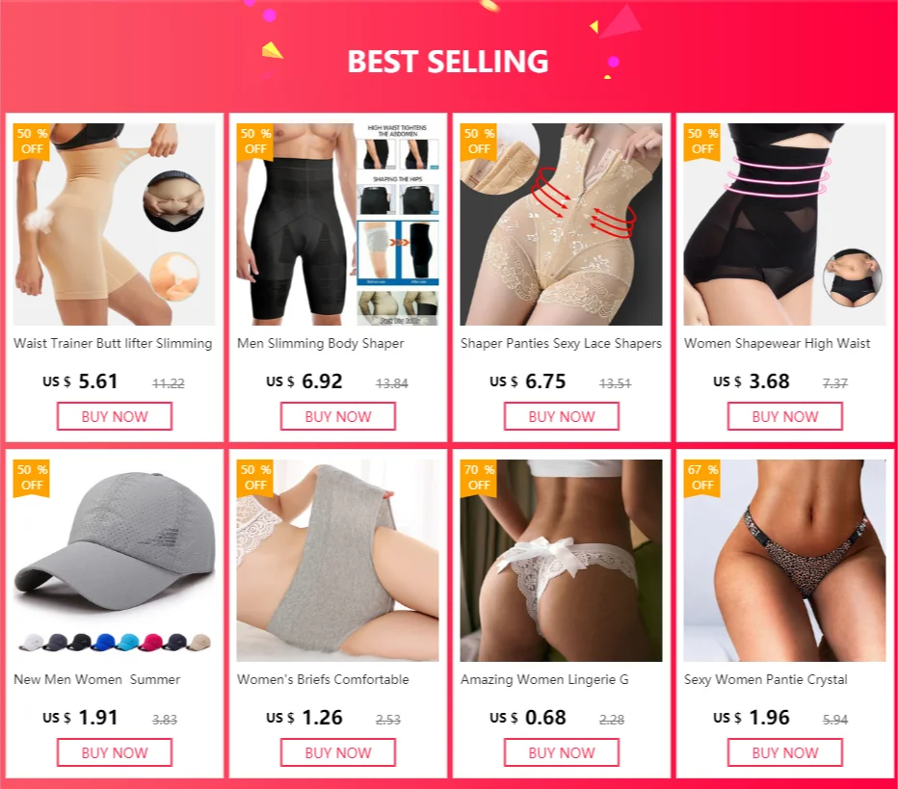
Task: Open the 'Men Slimming Body Shaper' title link
Action: [321, 344]
